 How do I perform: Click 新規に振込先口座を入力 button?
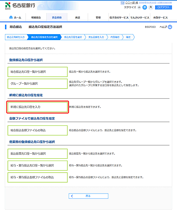click(x=38, y=107)
